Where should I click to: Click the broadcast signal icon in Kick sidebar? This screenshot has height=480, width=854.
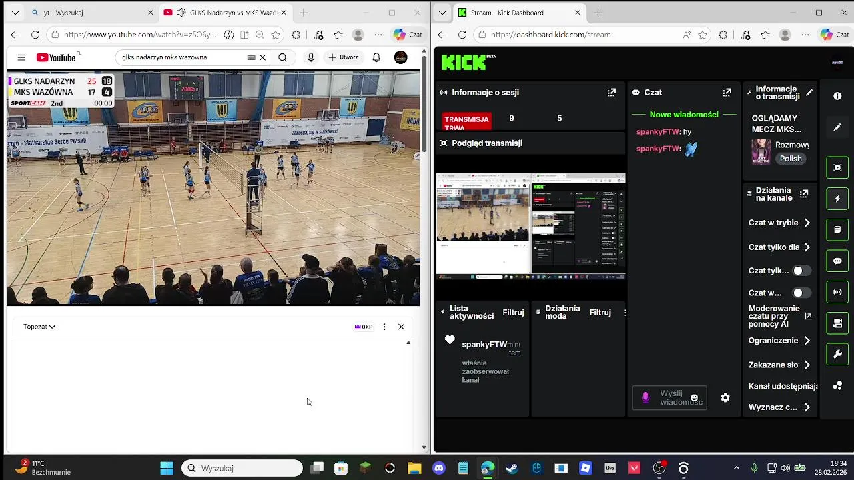pyautogui.click(x=837, y=292)
